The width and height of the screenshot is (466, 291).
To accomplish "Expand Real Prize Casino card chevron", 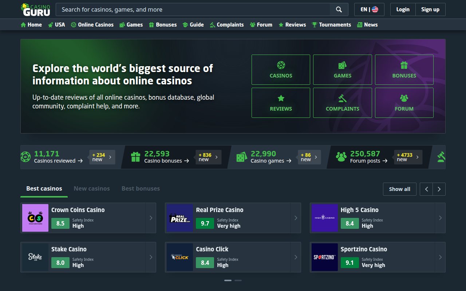I will pyautogui.click(x=296, y=218).
